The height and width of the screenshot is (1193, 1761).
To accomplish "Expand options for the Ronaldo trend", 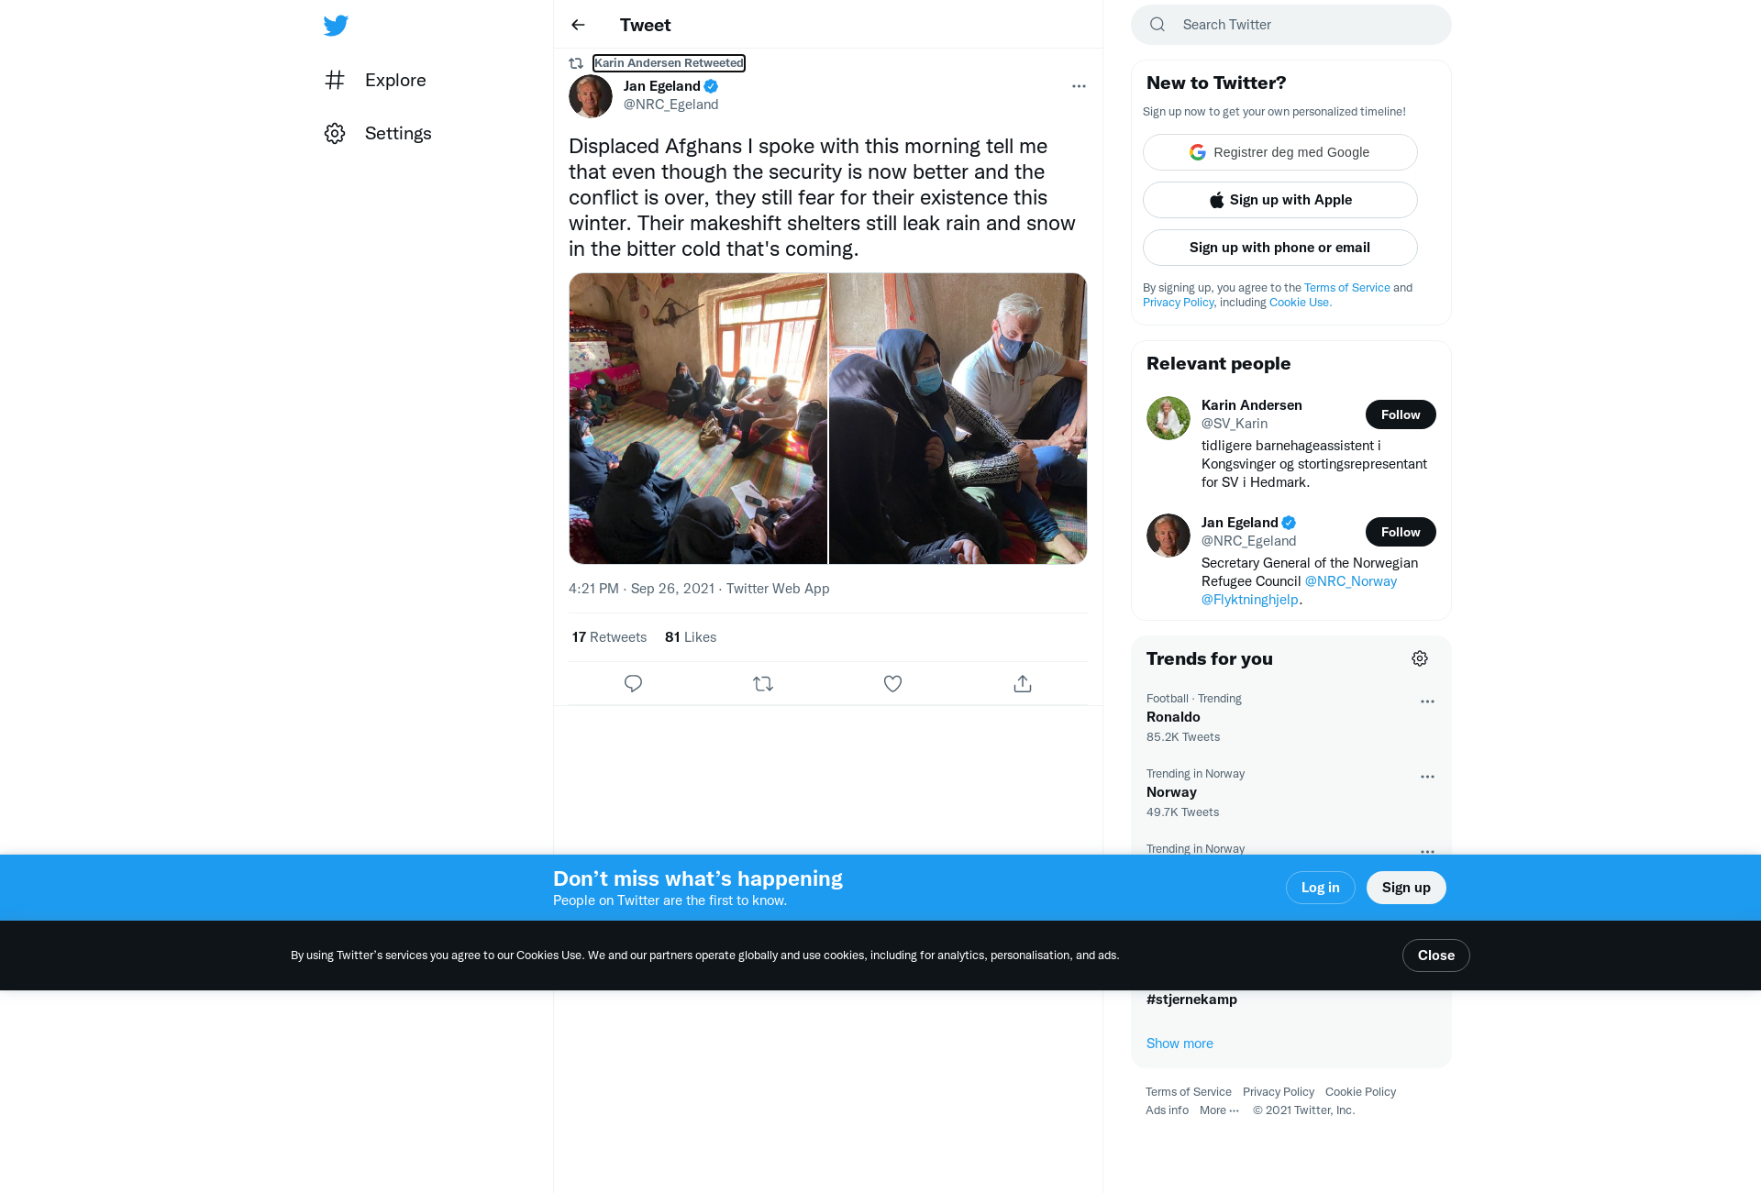I will click(1427, 701).
